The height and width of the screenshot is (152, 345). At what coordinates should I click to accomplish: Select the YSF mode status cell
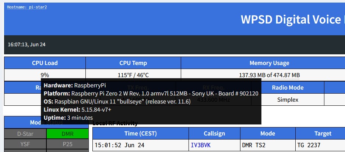tap(25, 144)
